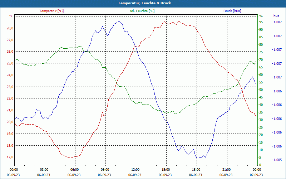Viewport: 286px width, 179px height.
Task: Click the "45" humidity axis value
Action: (261, 97)
